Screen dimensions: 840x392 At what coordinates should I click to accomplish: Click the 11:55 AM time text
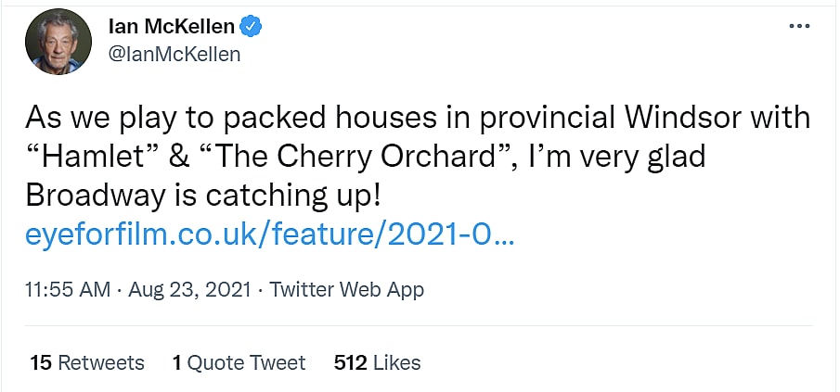point(70,290)
